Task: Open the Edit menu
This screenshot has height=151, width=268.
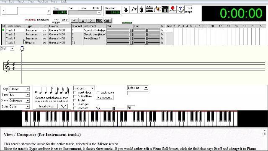Action: pyautogui.click(x=11, y=2)
